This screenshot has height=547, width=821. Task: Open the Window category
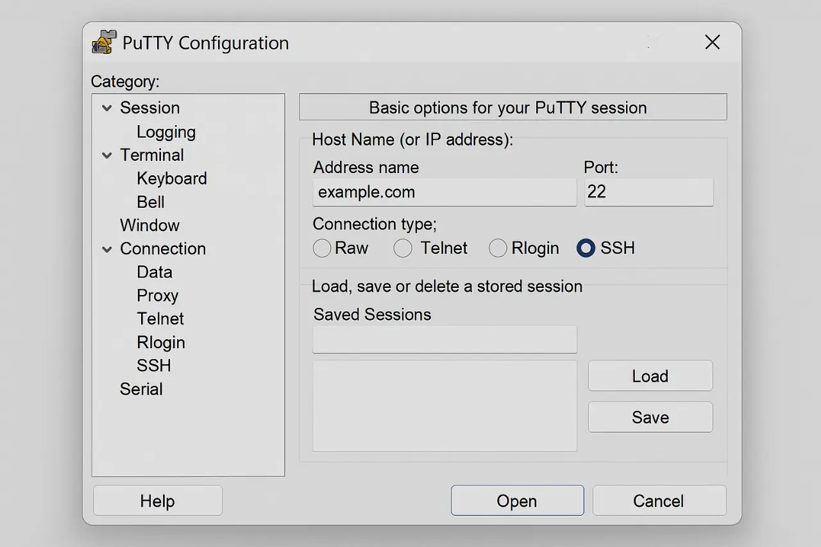[149, 225]
